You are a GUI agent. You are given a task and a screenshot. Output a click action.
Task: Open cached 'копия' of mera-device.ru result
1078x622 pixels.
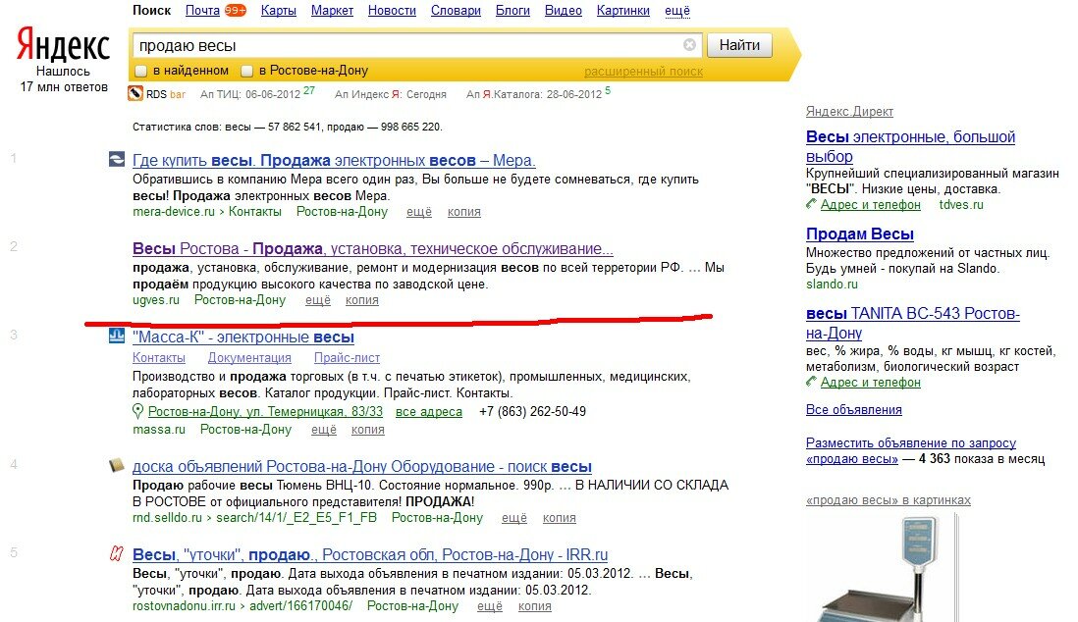point(464,212)
